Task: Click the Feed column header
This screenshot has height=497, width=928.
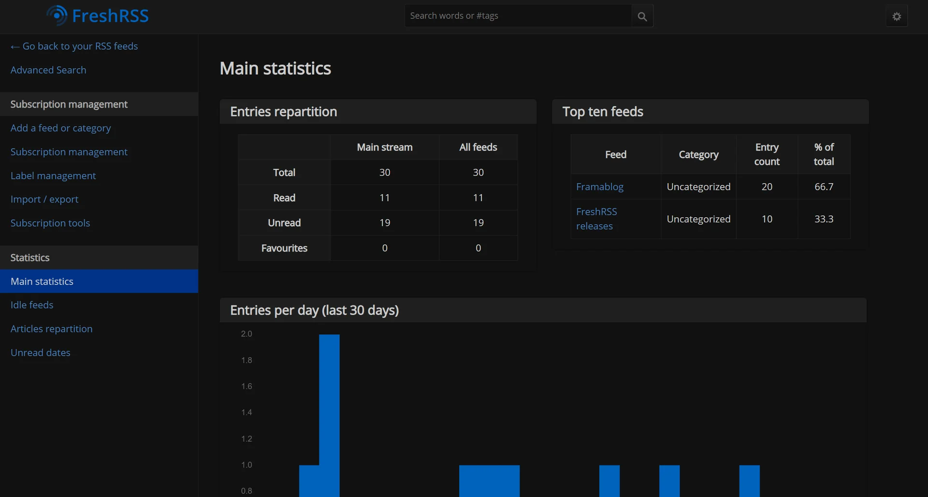Action: (x=616, y=155)
